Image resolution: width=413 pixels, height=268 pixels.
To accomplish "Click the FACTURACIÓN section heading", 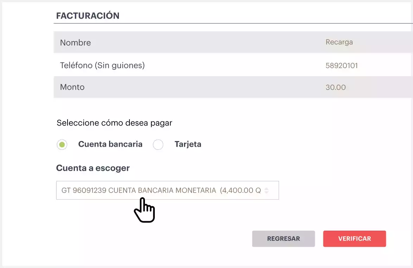I will click(88, 16).
